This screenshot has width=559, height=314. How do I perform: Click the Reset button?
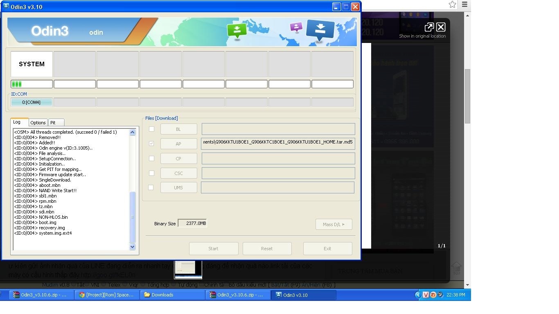267,249
